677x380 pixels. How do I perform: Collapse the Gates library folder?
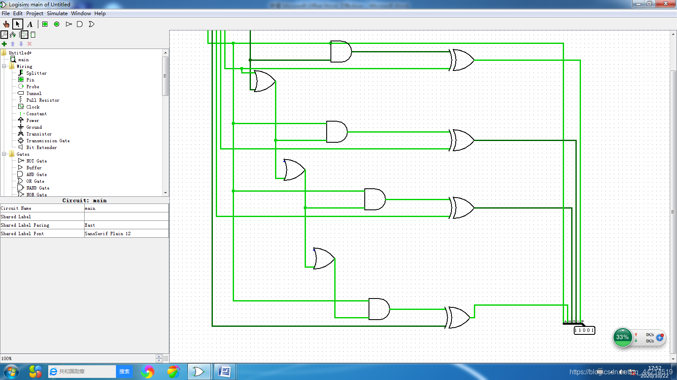tap(4, 154)
